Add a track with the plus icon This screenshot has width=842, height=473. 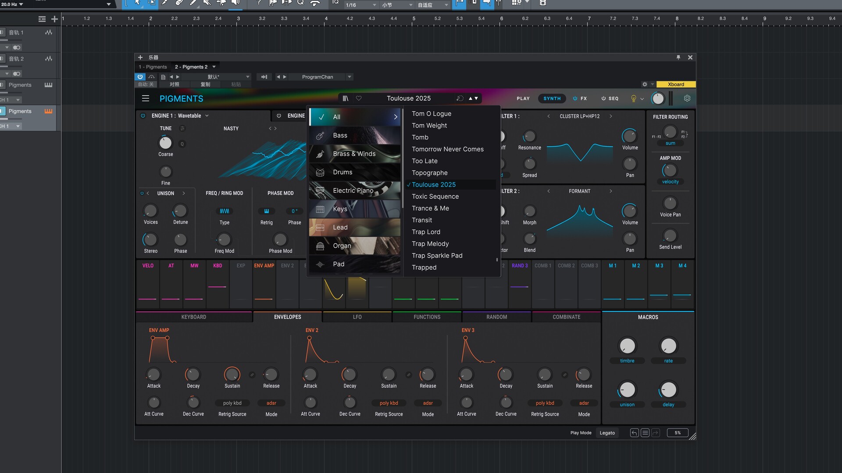pos(54,19)
